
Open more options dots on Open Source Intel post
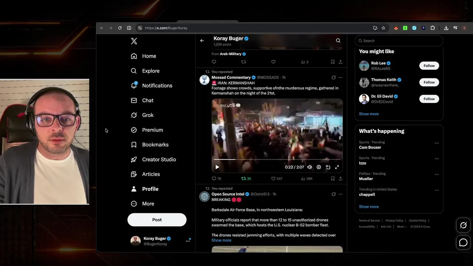(x=340, y=194)
